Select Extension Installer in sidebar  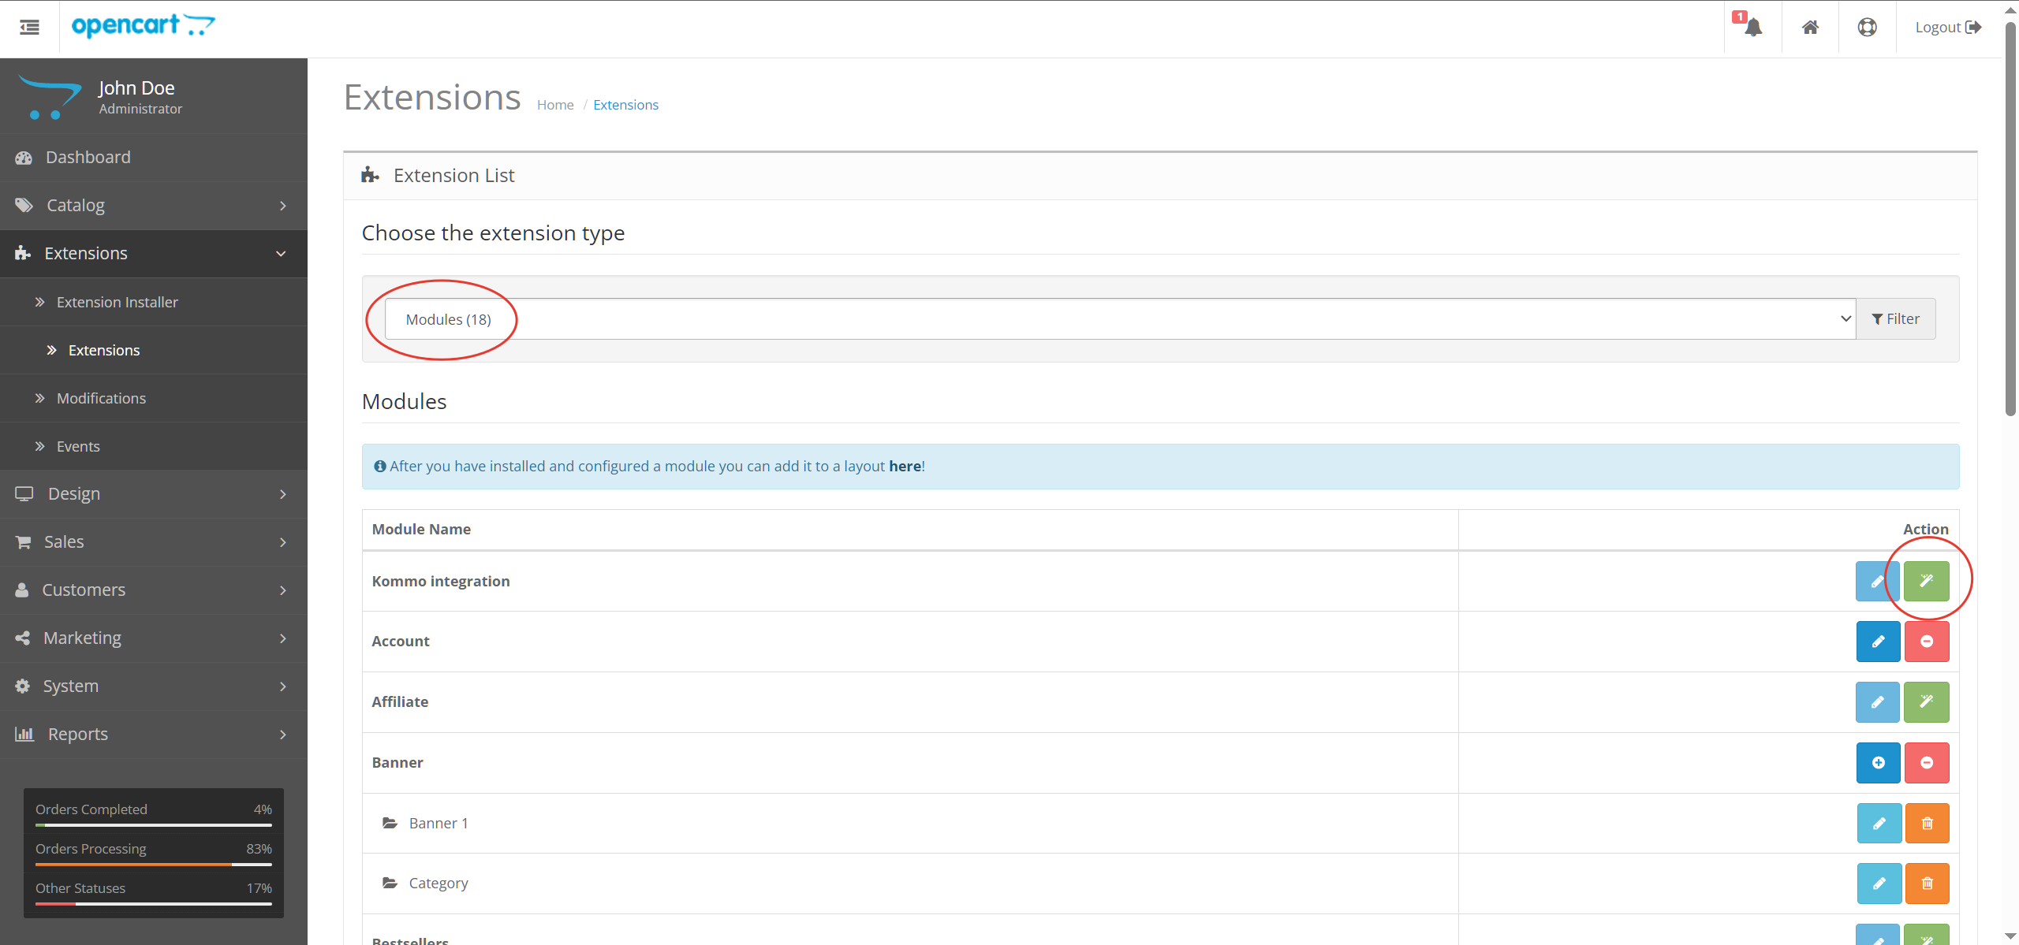117,301
